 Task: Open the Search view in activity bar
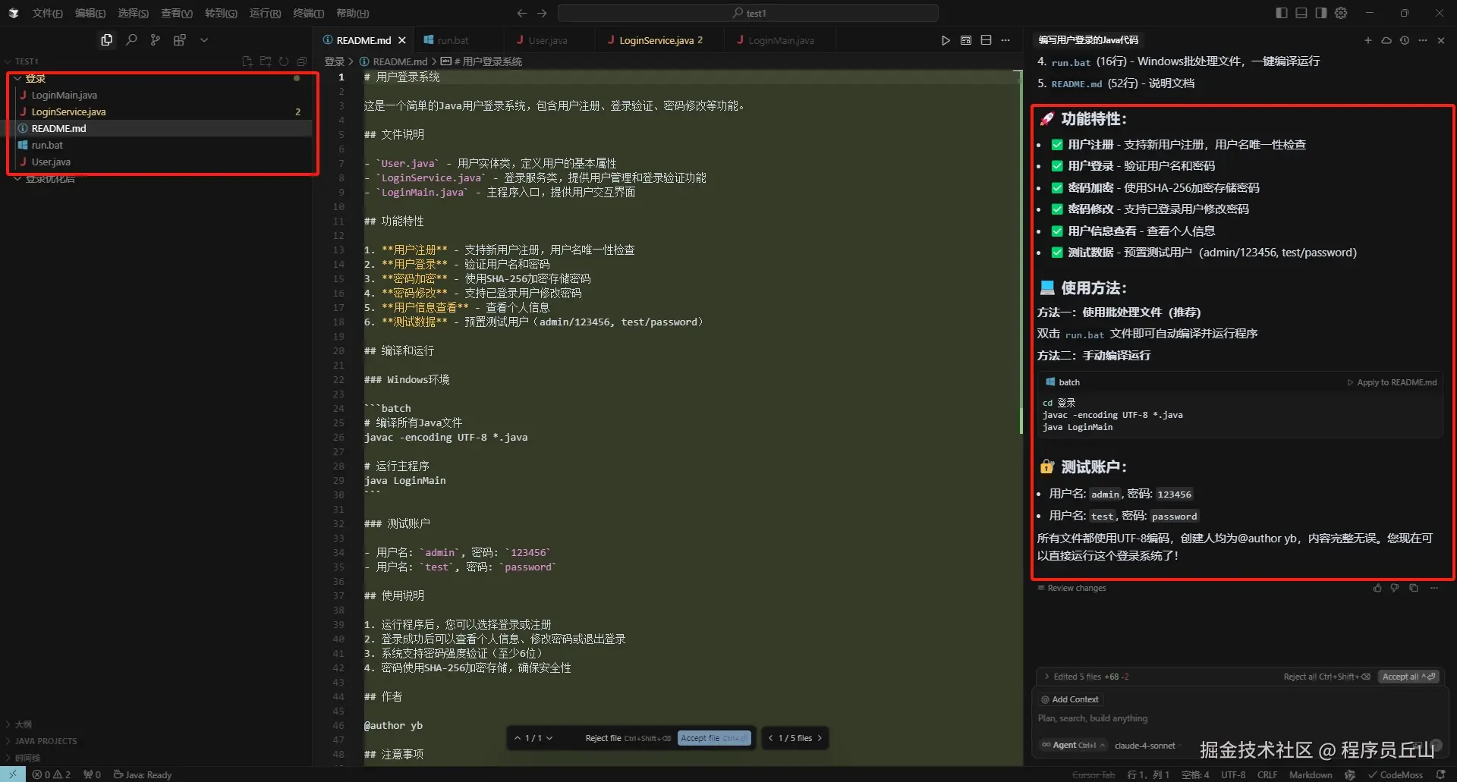[131, 39]
